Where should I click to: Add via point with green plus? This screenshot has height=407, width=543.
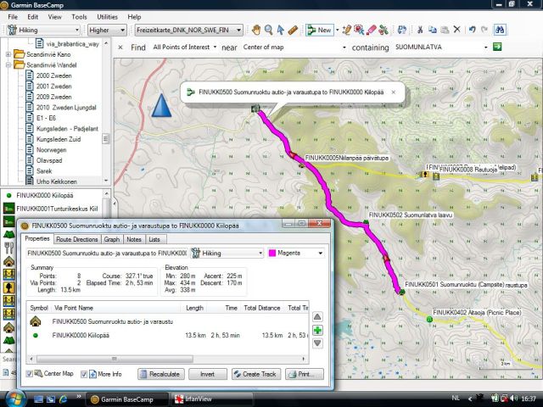point(317,329)
